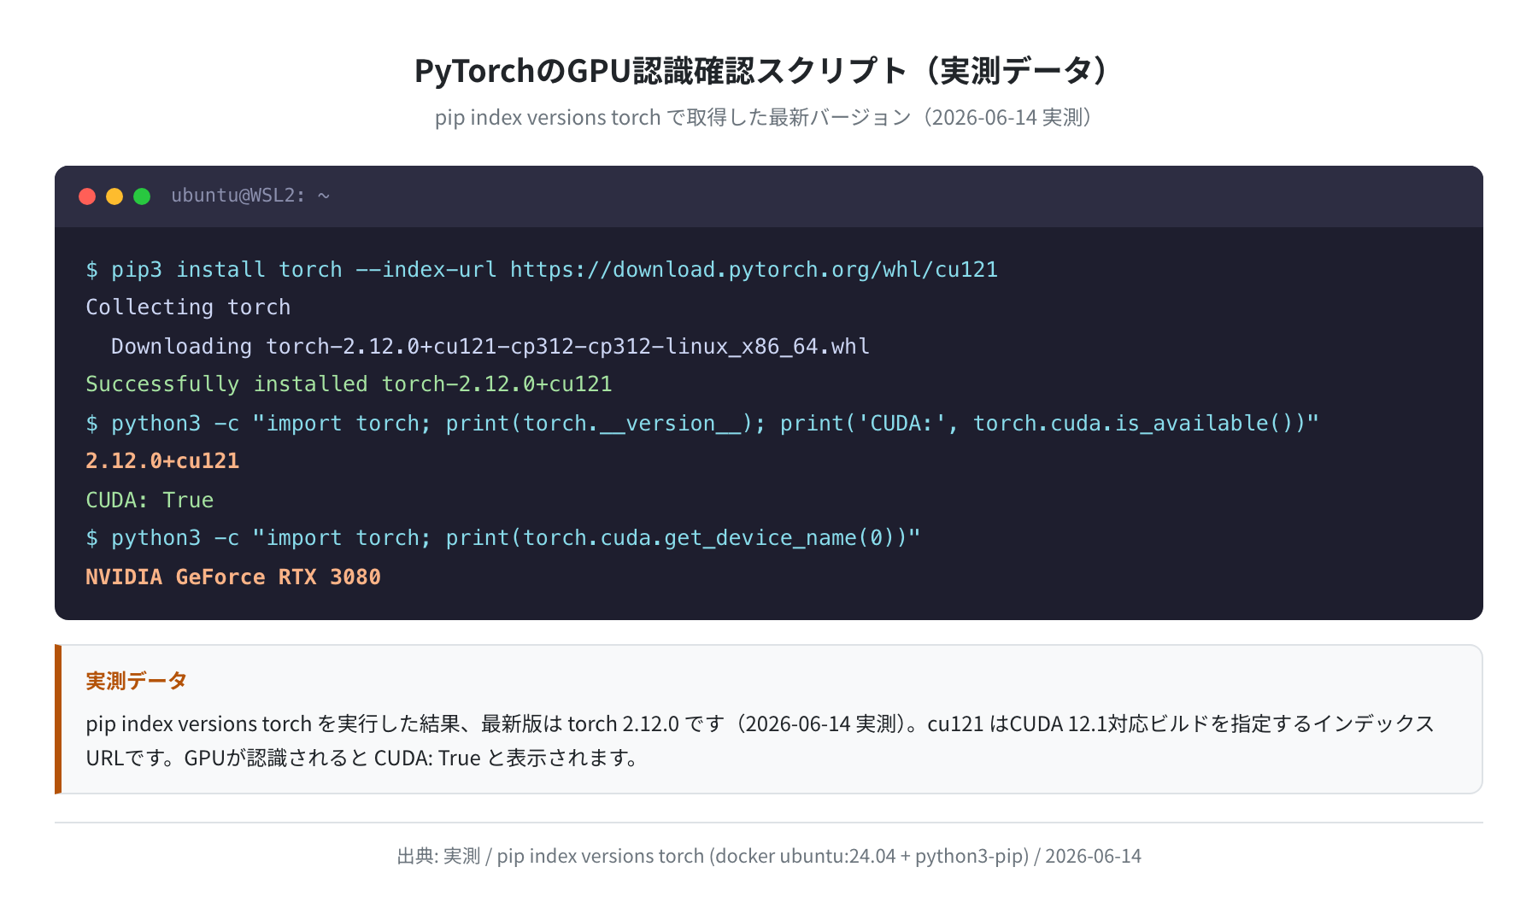Click the callout line starting 'URLです。GPUが認識'
Image resolution: width=1538 pixels, height=902 pixels.
(x=365, y=758)
